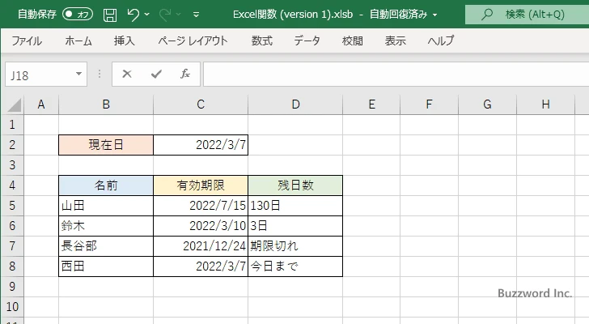The width and height of the screenshot is (589, 324).
Task: Open the 表示 tab
Action: (x=395, y=40)
